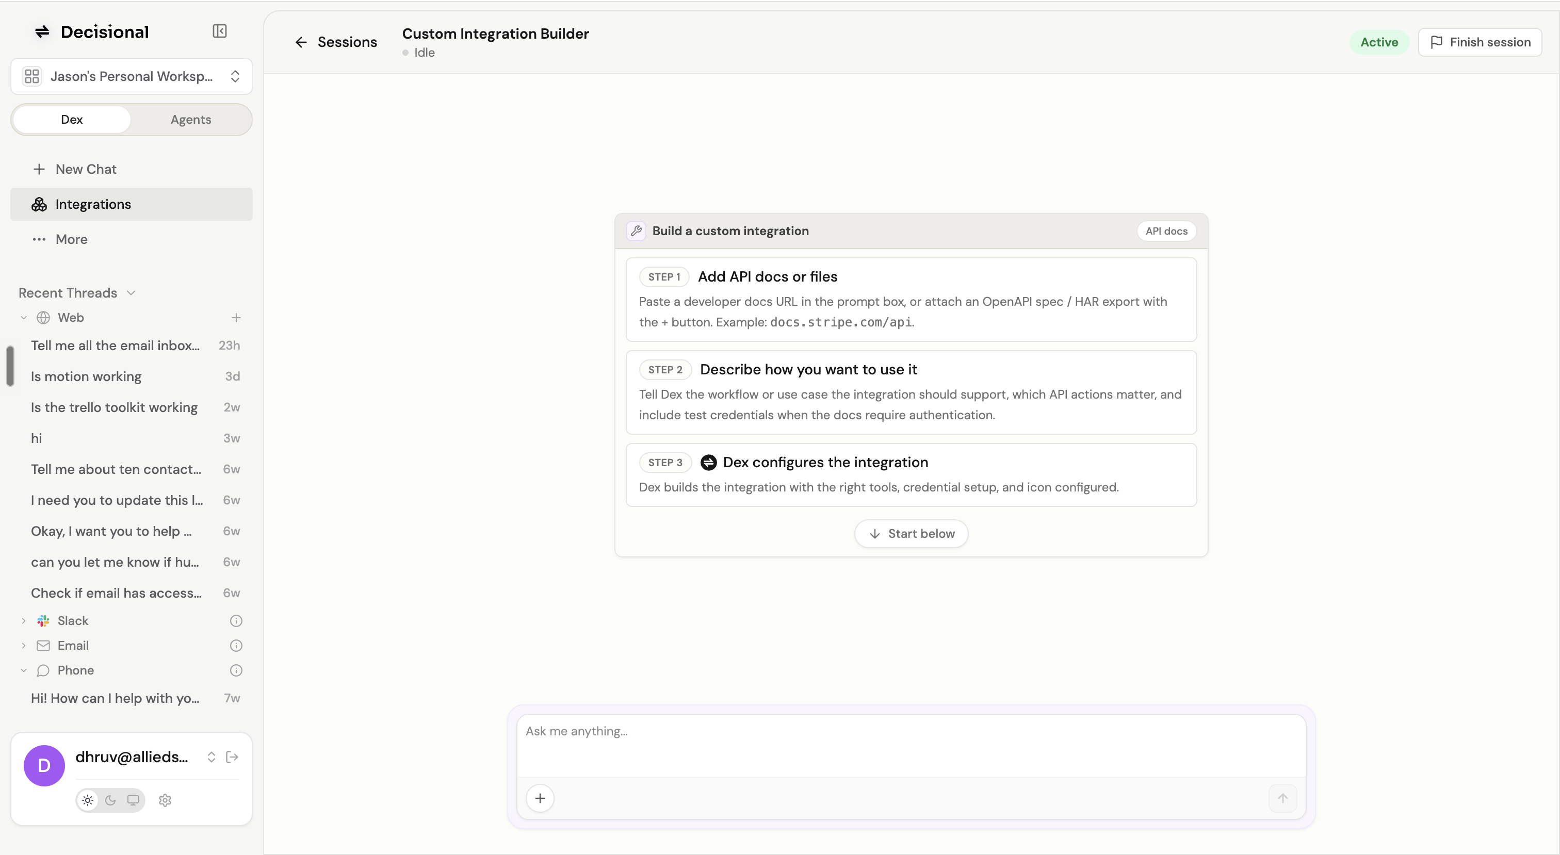Click the sidebar scrollbar handle

(x=10, y=365)
